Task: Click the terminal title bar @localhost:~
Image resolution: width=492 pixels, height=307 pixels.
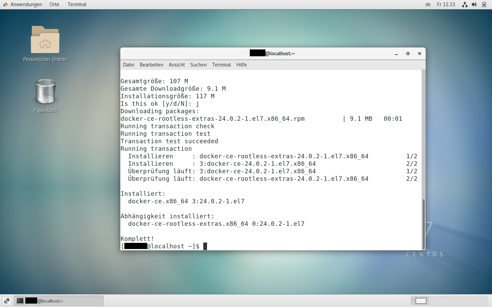Action: [272, 54]
